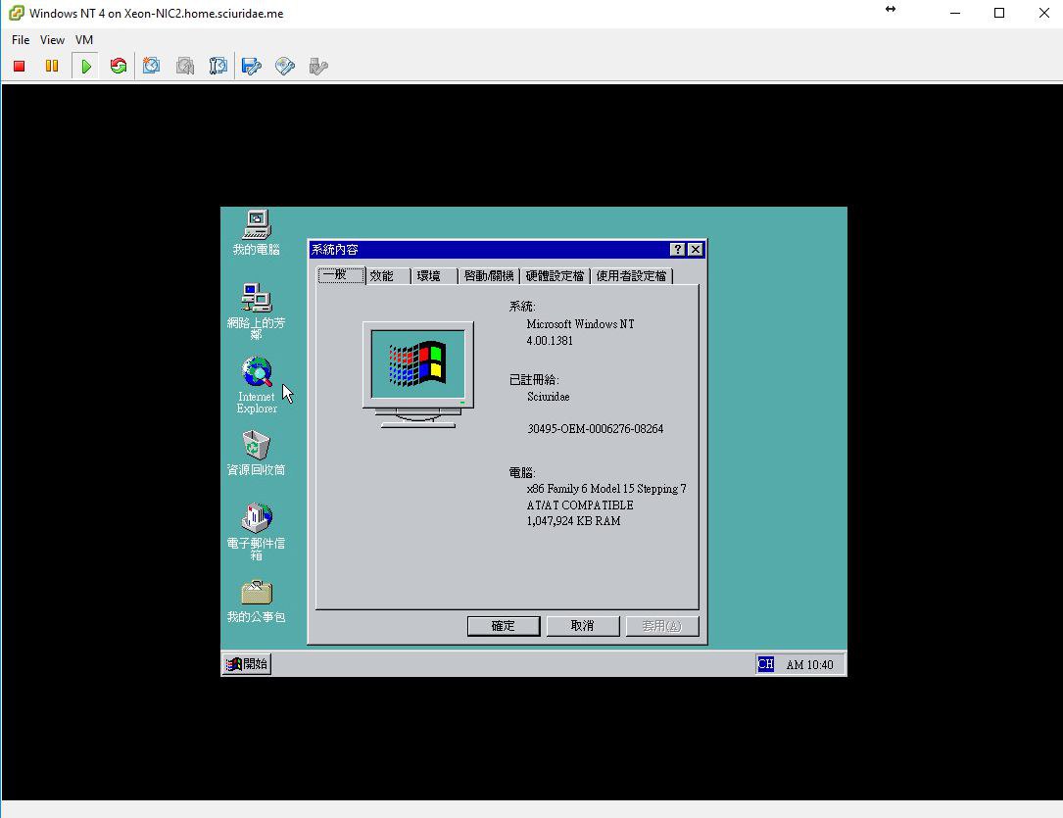
Task: Reset the virtual machine
Action: (x=118, y=66)
